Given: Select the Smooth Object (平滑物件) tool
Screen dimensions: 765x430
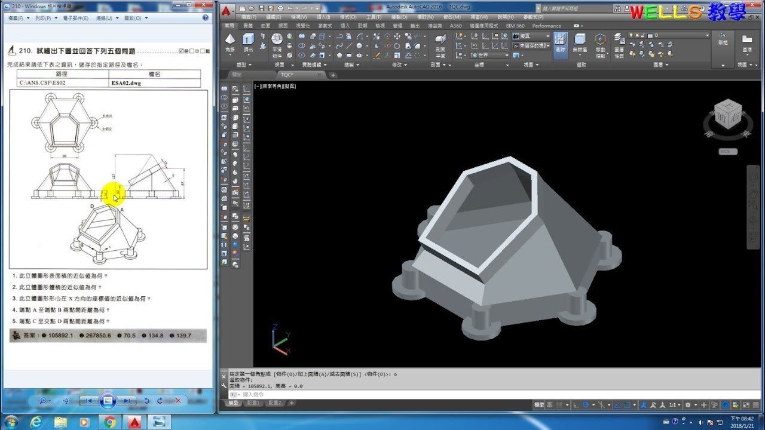Looking at the screenshot, I should click(277, 44).
